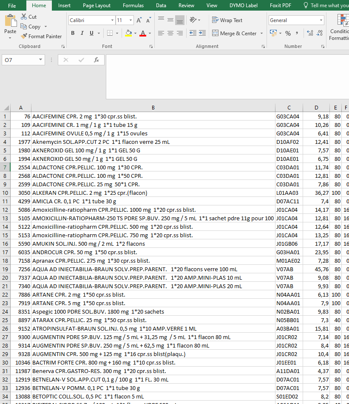This screenshot has width=349, height=404.
Task: Click the Cut scissors icon
Action: click(x=24, y=17)
